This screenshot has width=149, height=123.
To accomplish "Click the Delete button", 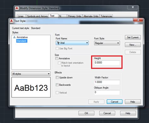I will (133, 52).
